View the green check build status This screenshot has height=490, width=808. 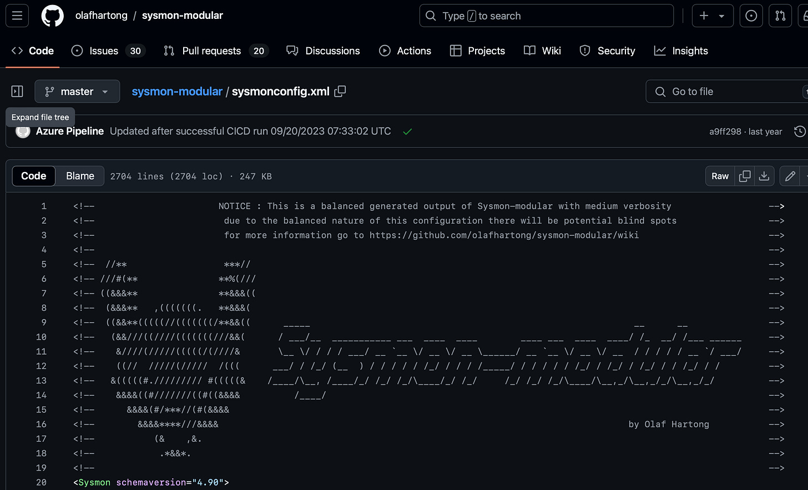coord(407,132)
